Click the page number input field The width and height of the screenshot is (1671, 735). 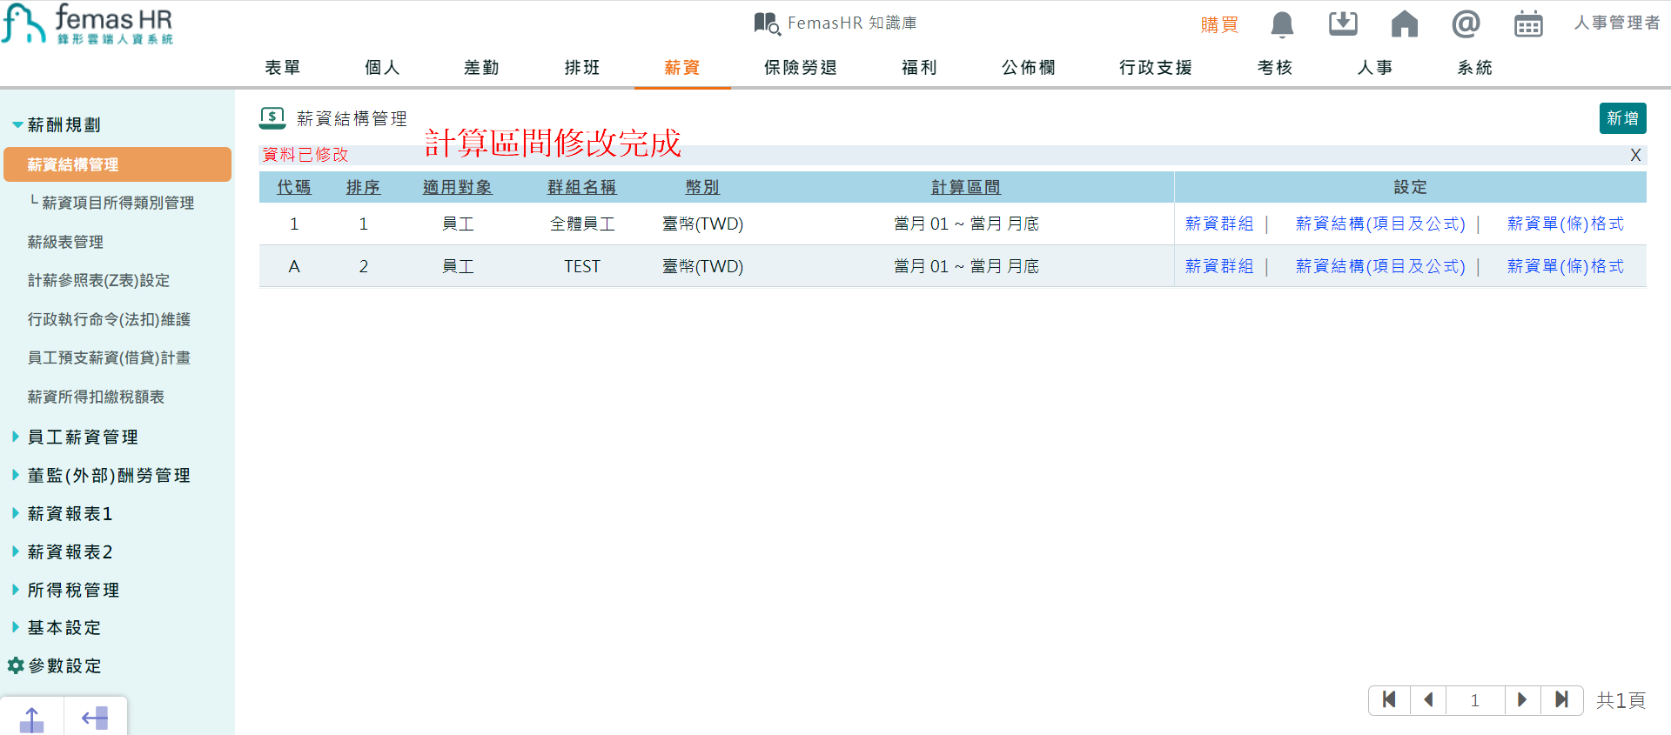[1474, 700]
